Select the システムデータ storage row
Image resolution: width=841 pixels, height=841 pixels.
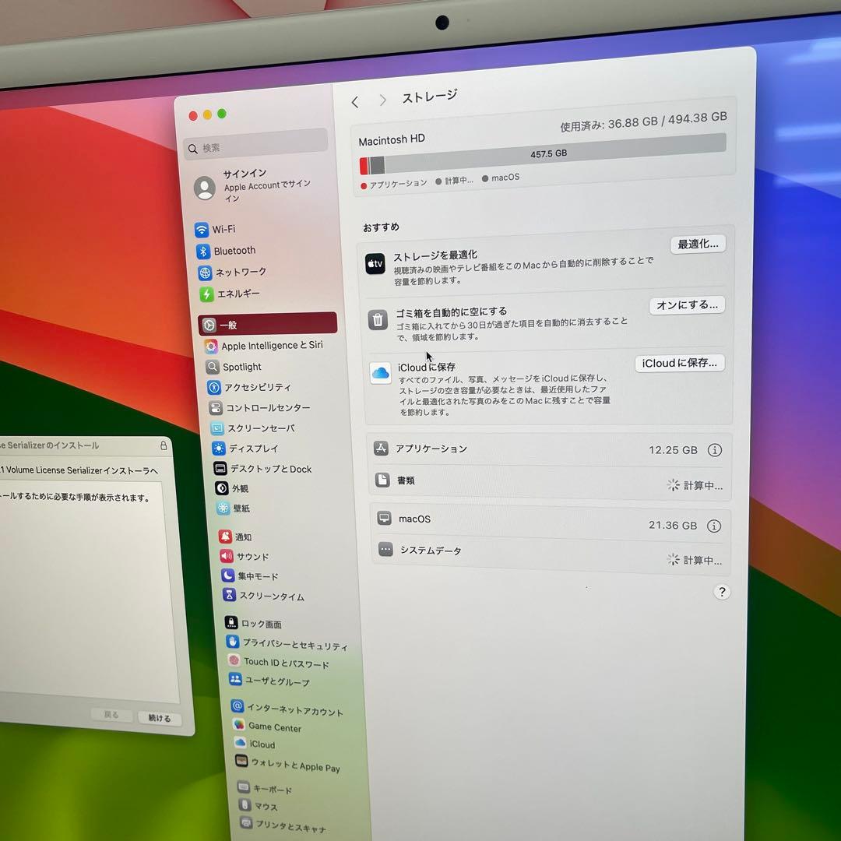click(551, 555)
